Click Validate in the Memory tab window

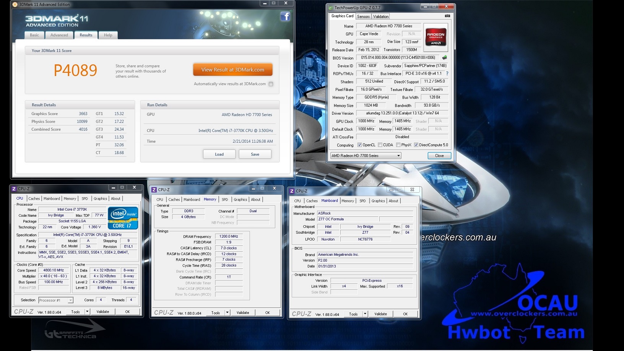point(243,313)
